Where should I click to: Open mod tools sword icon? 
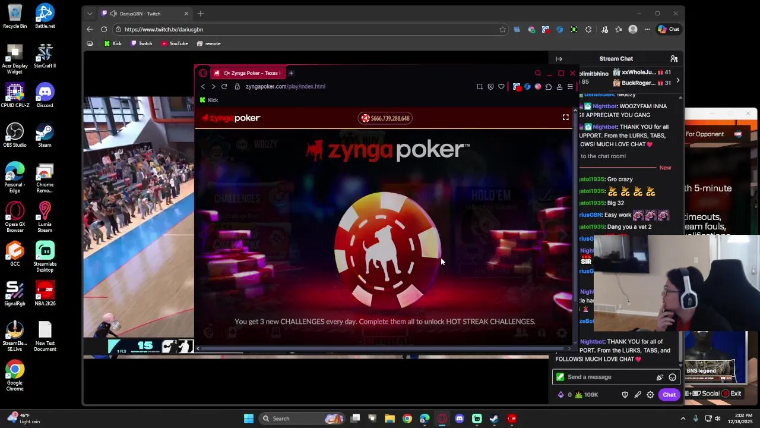(x=638, y=395)
